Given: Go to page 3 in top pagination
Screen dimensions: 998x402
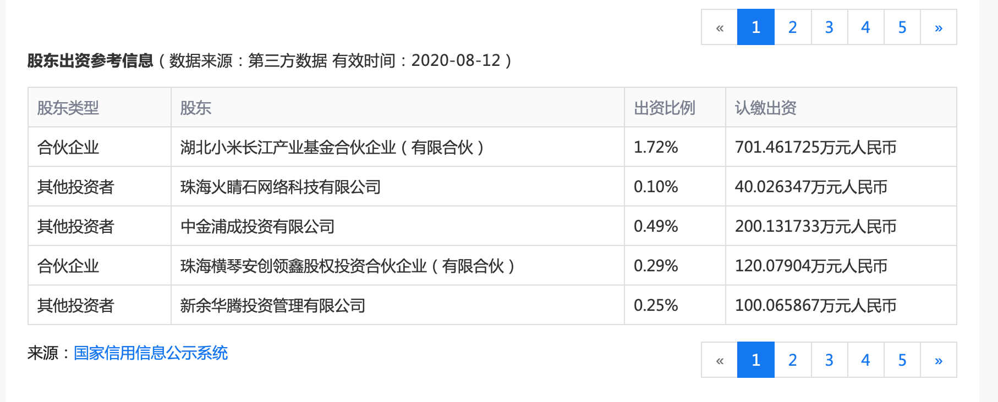Looking at the screenshot, I should pyautogui.click(x=829, y=27).
